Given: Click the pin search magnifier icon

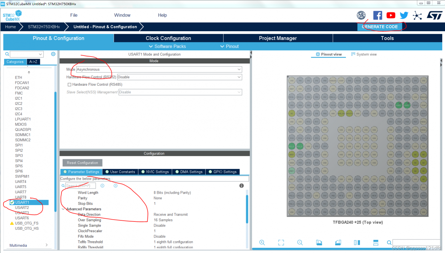Looking at the screenshot, I should pyautogui.click(x=390, y=243).
